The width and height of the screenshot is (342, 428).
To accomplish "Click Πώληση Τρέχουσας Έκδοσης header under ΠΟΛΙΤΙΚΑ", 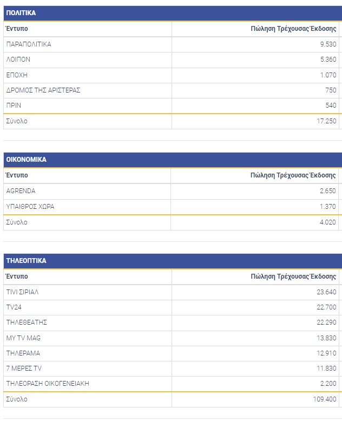I will (293, 29).
